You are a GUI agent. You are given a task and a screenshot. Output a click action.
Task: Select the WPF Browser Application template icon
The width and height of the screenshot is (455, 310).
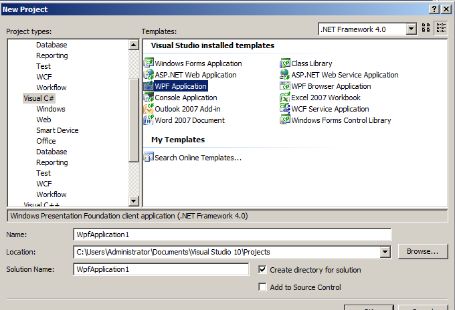(x=285, y=86)
